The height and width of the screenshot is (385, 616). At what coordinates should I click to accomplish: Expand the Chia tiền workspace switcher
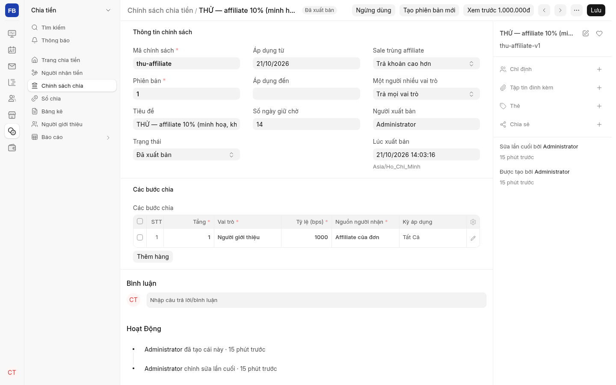coord(71,10)
